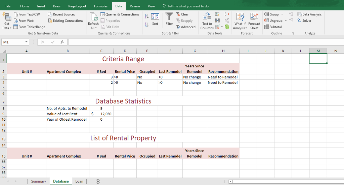Add a new sheet with plus button

(98, 181)
